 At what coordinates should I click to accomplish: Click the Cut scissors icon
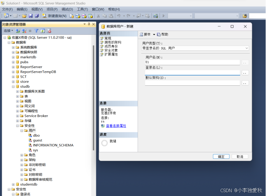coord(98,16)
